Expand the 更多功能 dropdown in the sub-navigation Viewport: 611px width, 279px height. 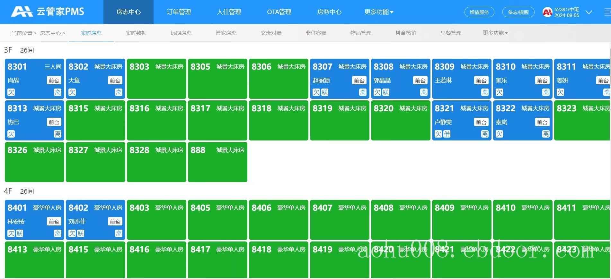495,33
